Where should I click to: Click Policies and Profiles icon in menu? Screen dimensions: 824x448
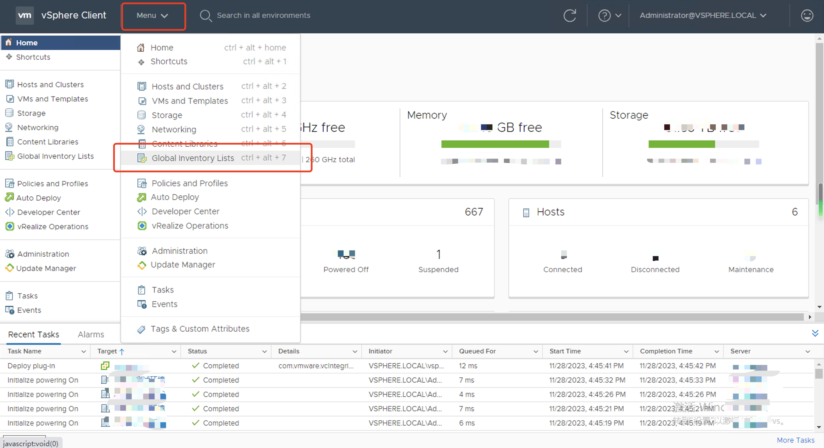click(x=142, y=183)
